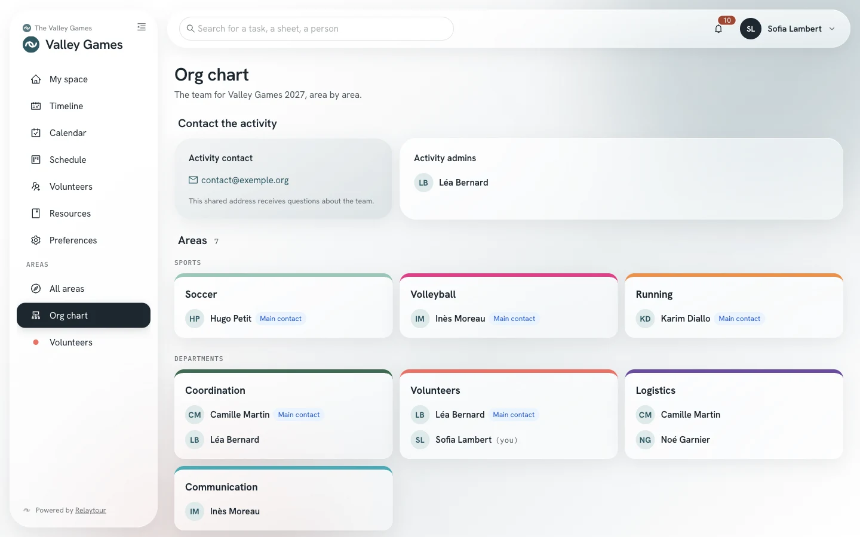860x537 pixels.
Task: Click the contact@exemple.org email link
Action: (x=245, y=180)
